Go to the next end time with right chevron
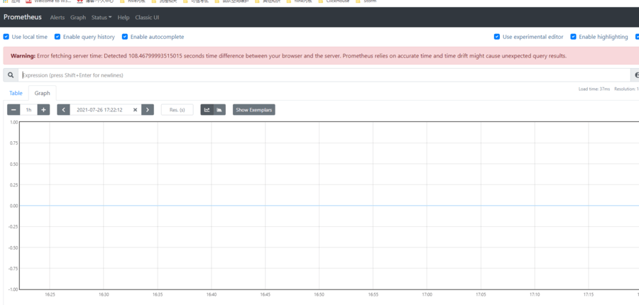This screenshot has width=639, height=305. point(148,110)
